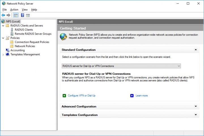204x136 pixels.
Task: Toggle Show/Hide Console Tree toolbar icon
Action: [x=16, y=15]
